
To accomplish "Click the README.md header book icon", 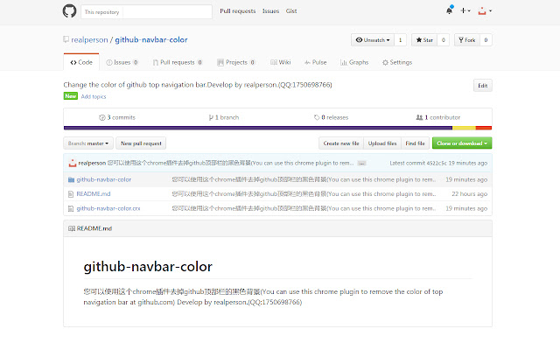I will pyautogui.click(x=72, y=228).
